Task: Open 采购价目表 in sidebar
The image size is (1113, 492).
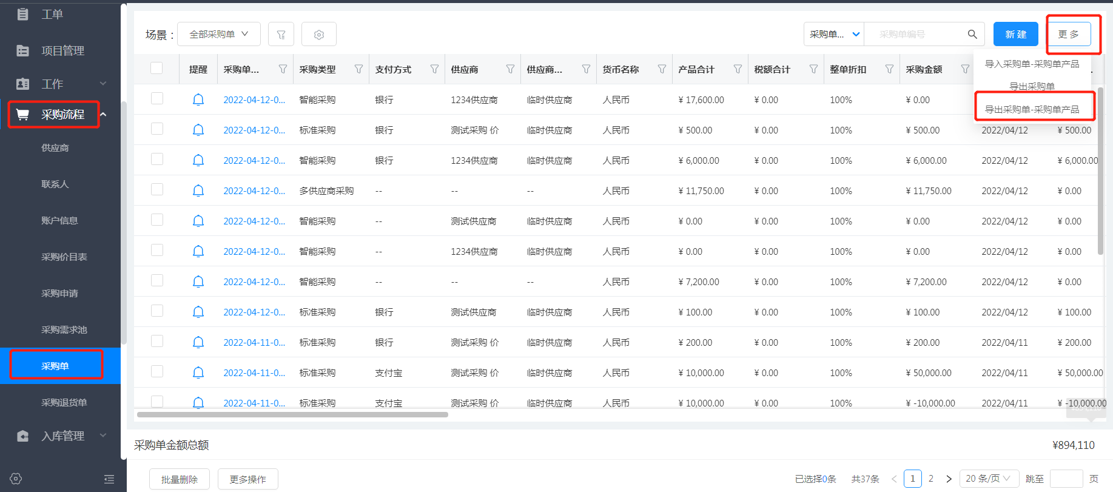Action: 64,257
